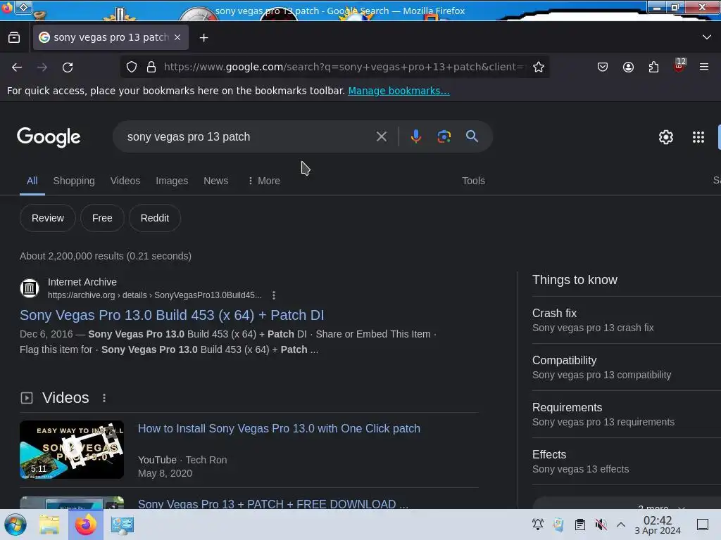Open the search Tools options

(473, 181)
